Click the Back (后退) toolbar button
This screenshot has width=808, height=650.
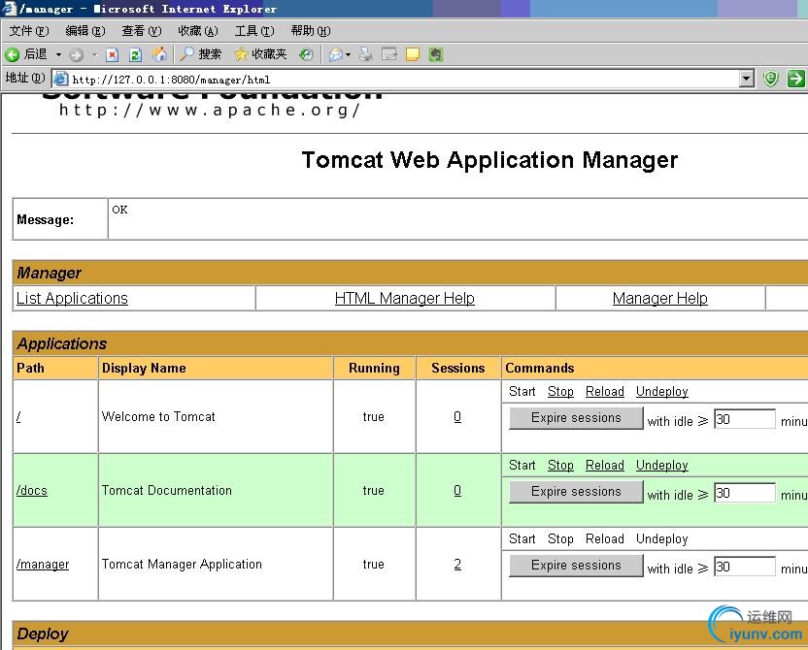[x=26, y=54]
